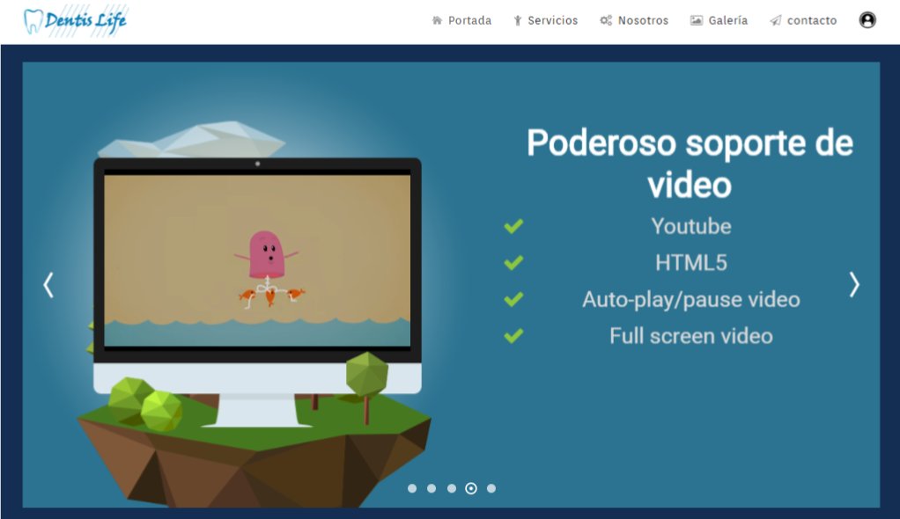Go back using the left carousel arrow
Screen dimensions: 900x519
pos(48,284)
